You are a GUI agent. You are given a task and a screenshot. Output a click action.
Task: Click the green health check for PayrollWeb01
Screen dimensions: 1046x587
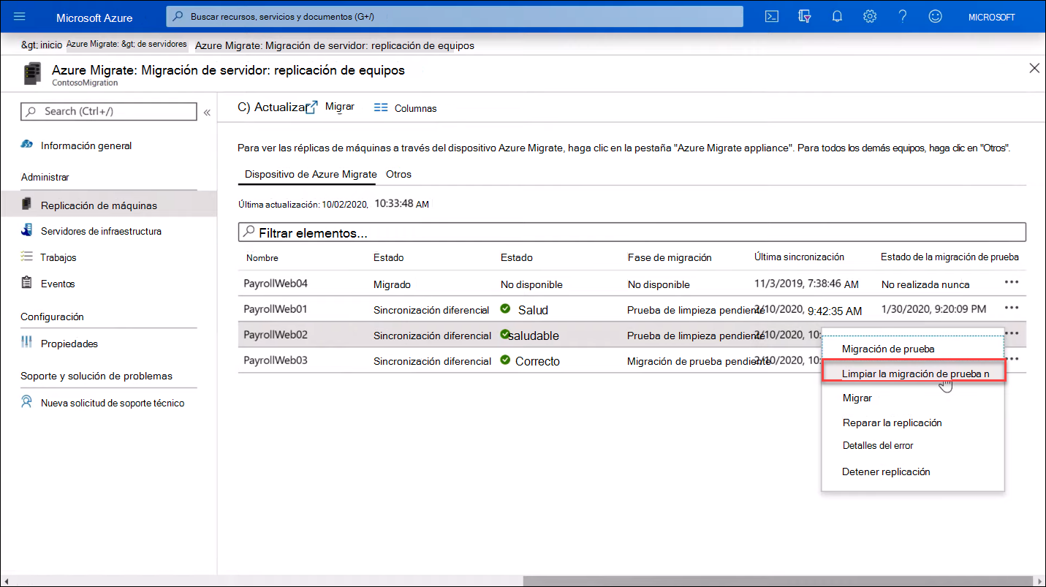[505, 308]
